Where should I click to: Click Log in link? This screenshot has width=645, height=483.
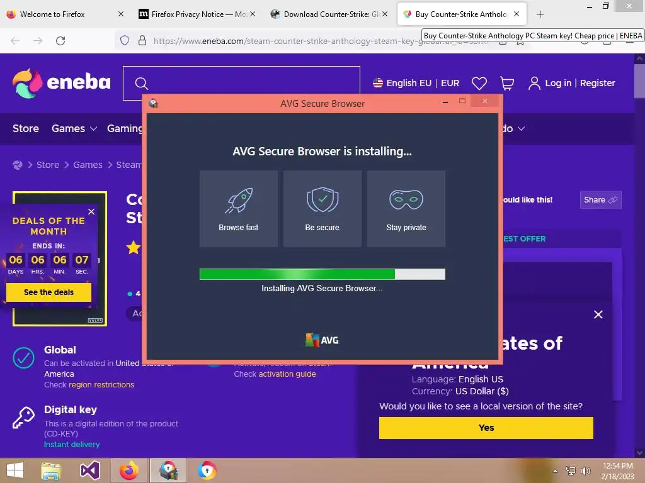558,83
